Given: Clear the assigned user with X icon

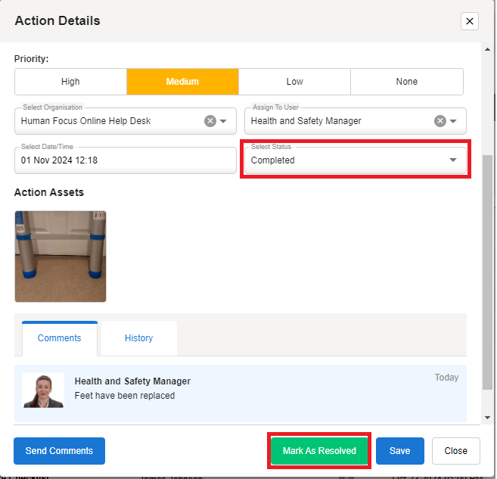Looking at the screenshot, I should tap(440, 121).
